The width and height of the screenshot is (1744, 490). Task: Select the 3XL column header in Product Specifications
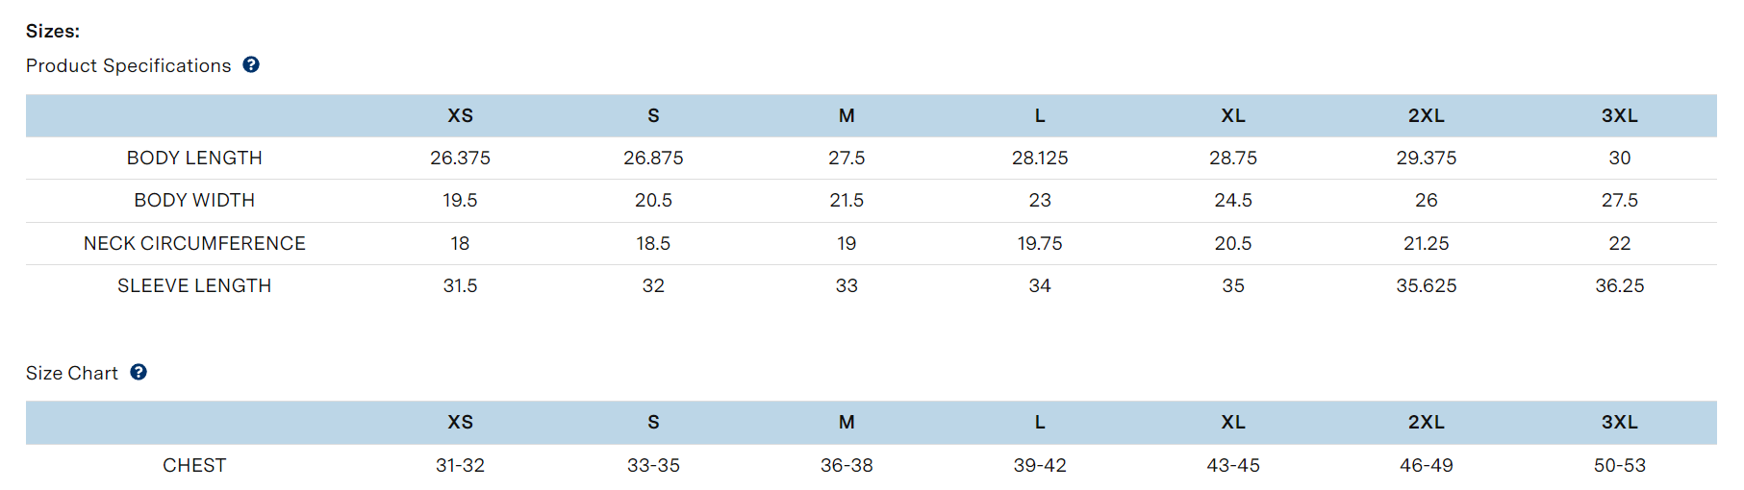click(1619, 115)
